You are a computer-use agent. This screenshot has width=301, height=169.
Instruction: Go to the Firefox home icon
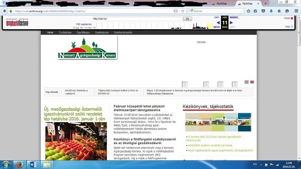click(x=279, y=11)
